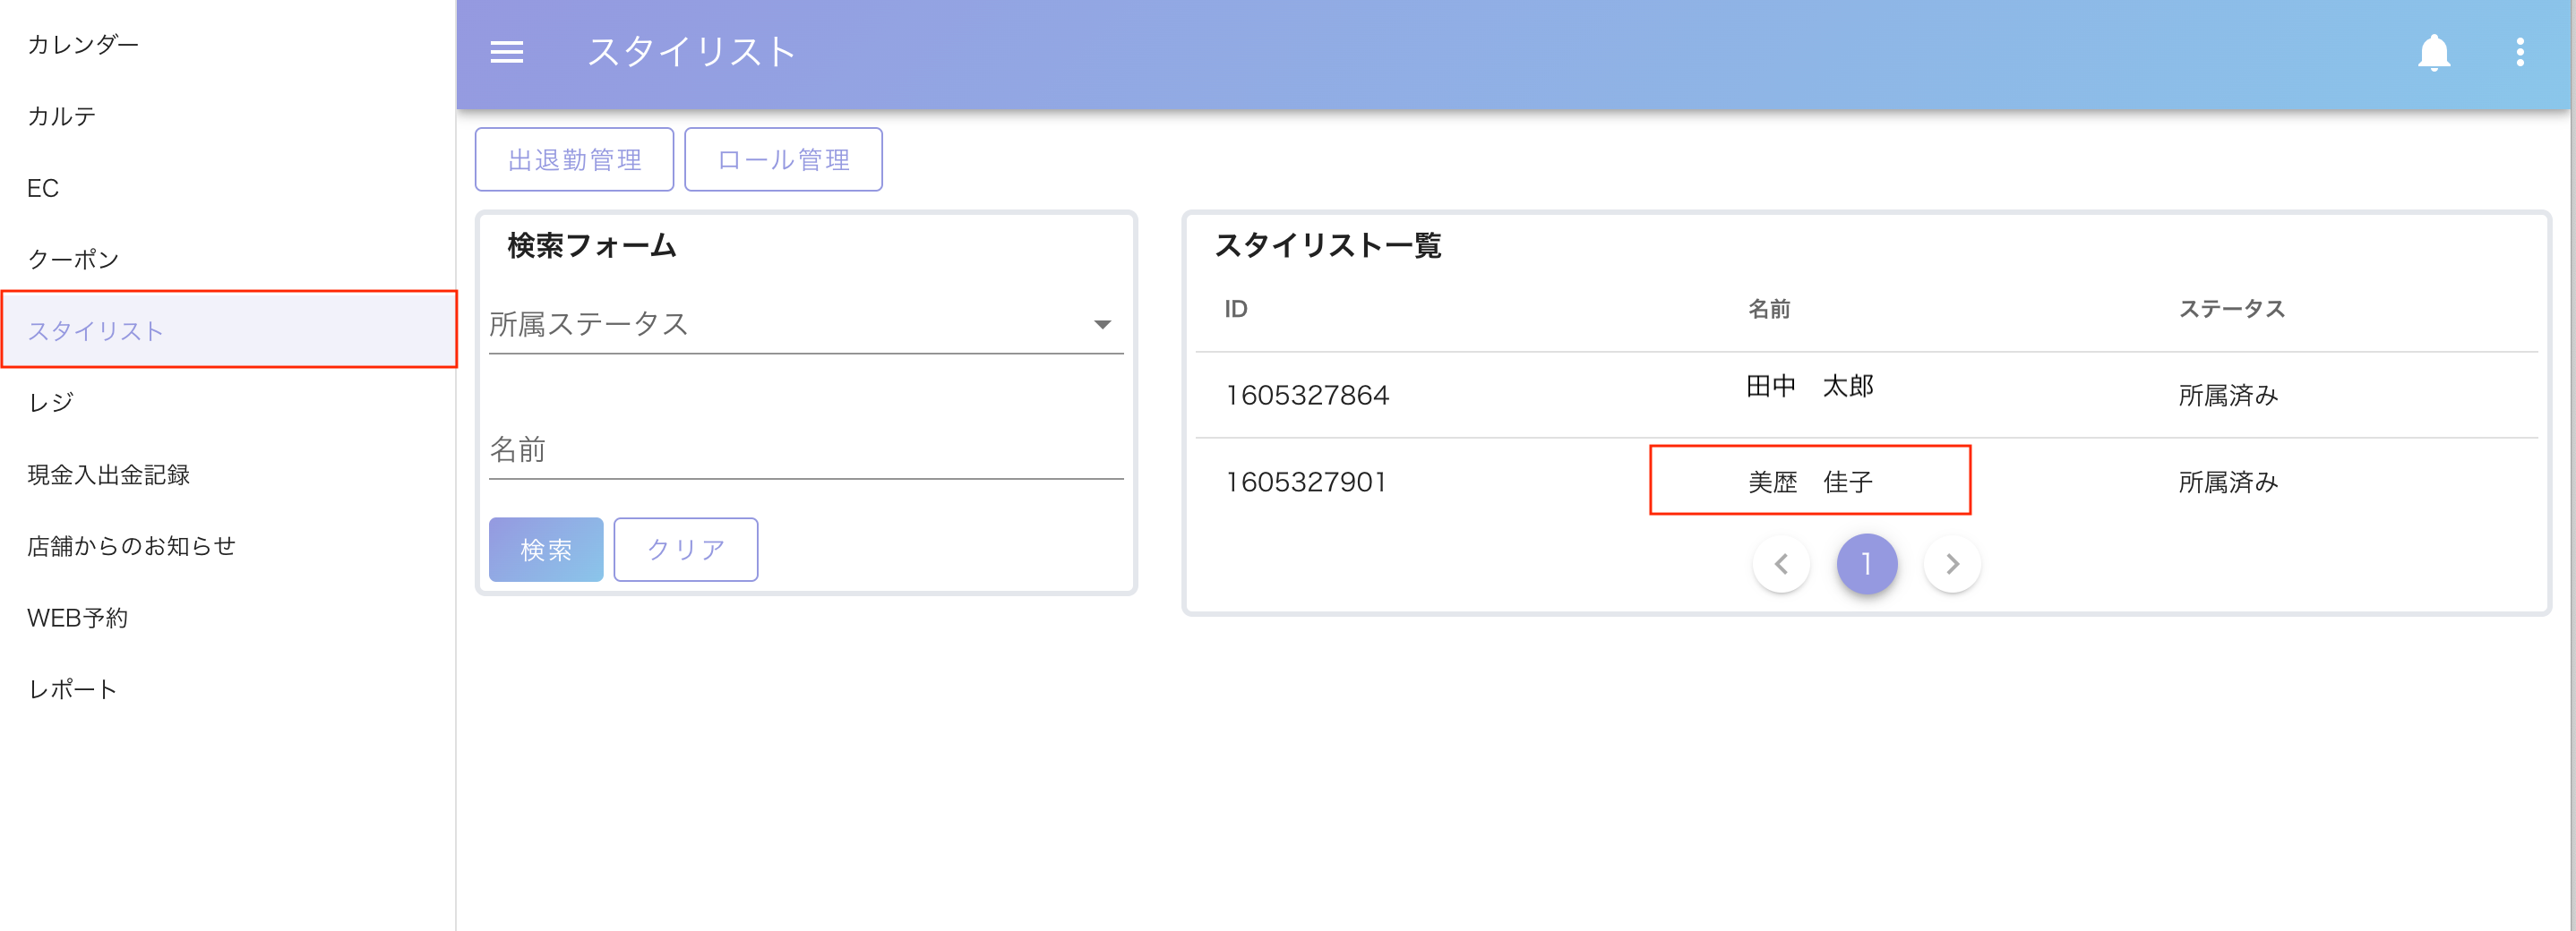The image size is (2576, 931).
Task: Open notifications bell icon
Action: pos(2433,52)
